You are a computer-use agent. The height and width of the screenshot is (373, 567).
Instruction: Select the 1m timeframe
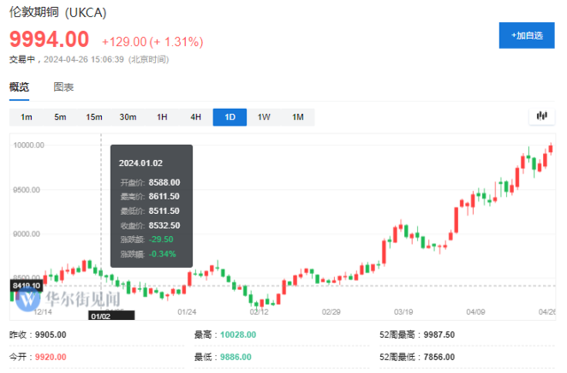(x=27, y=117)
